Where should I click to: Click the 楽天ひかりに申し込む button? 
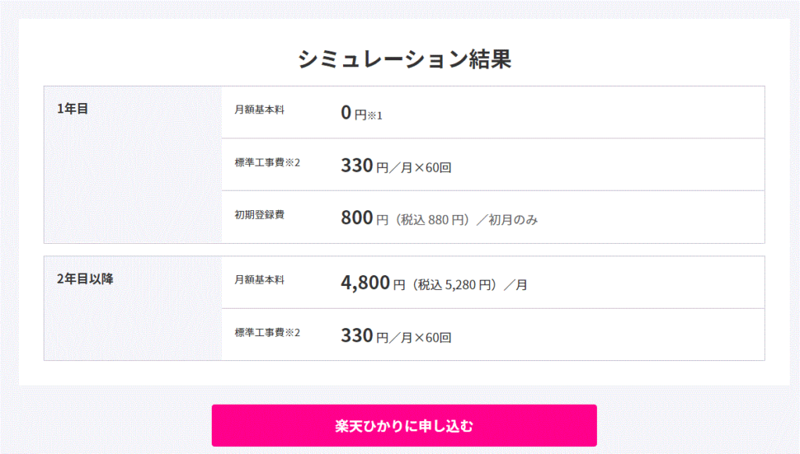pos(404,425)
